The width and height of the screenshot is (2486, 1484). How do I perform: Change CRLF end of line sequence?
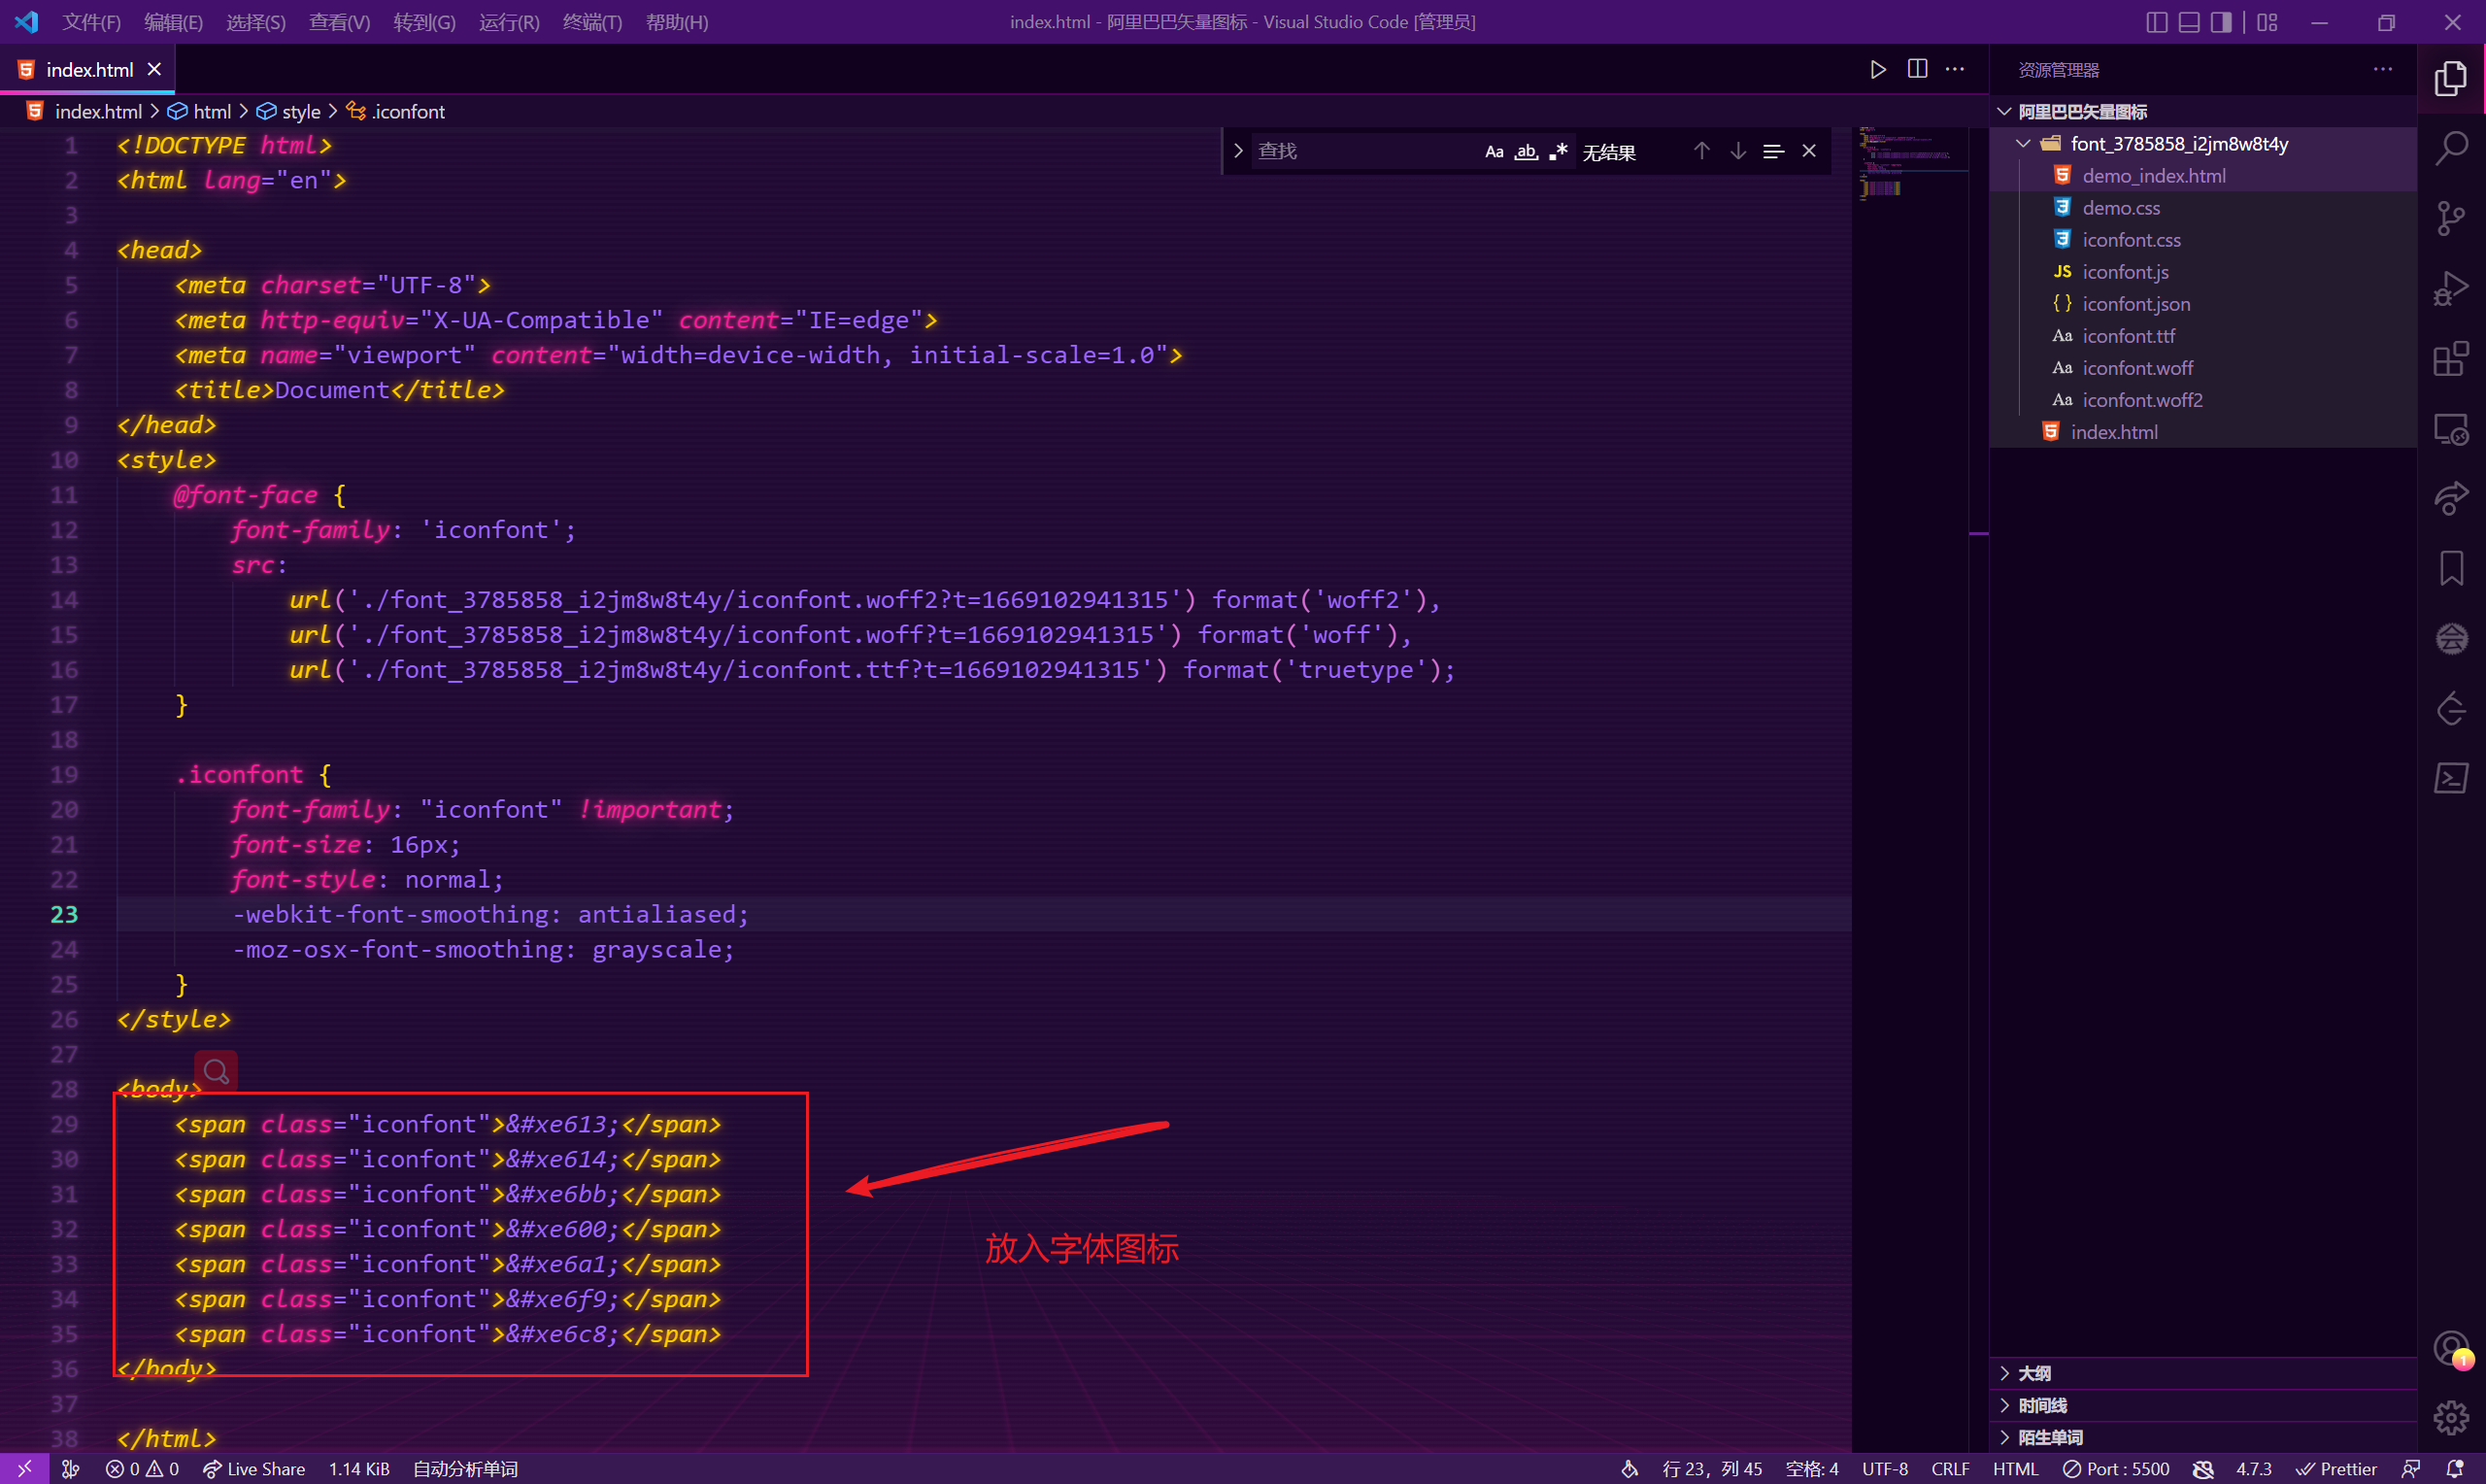1949,1468
